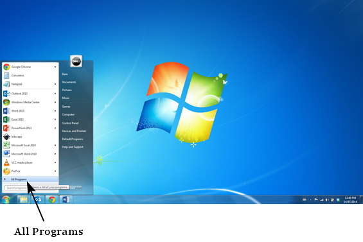363x242 pixels.
Task: Launch PowerPoint 2013 from the Start menu
Action: coord(30,128)
